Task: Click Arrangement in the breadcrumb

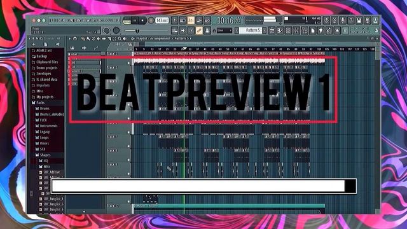Action: [160, 38]
